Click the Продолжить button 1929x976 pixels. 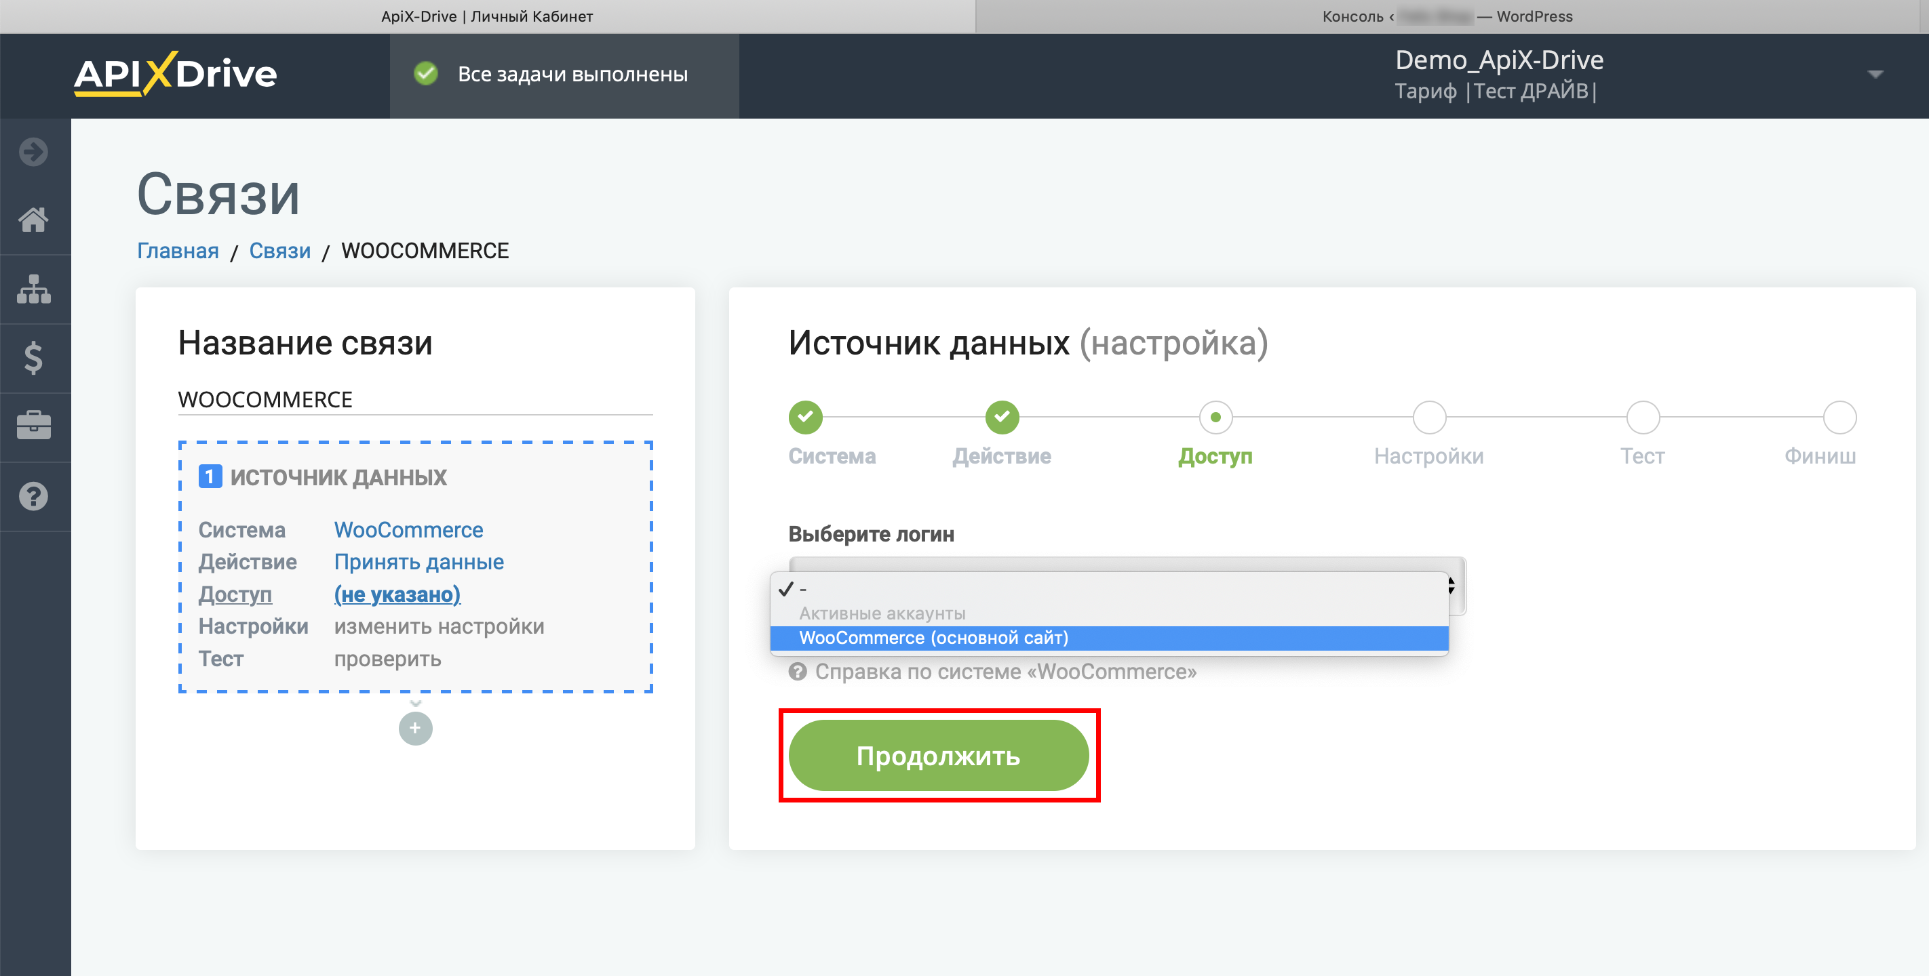coord(938,755)
